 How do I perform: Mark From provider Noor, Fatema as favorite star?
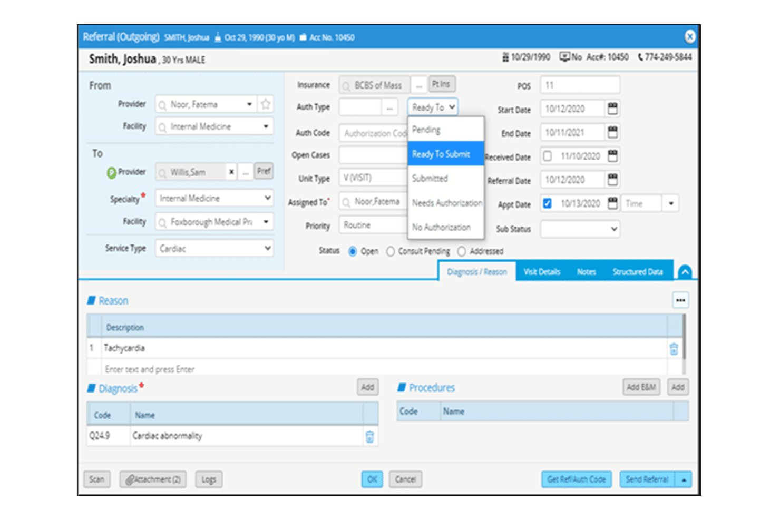[266, 104]
